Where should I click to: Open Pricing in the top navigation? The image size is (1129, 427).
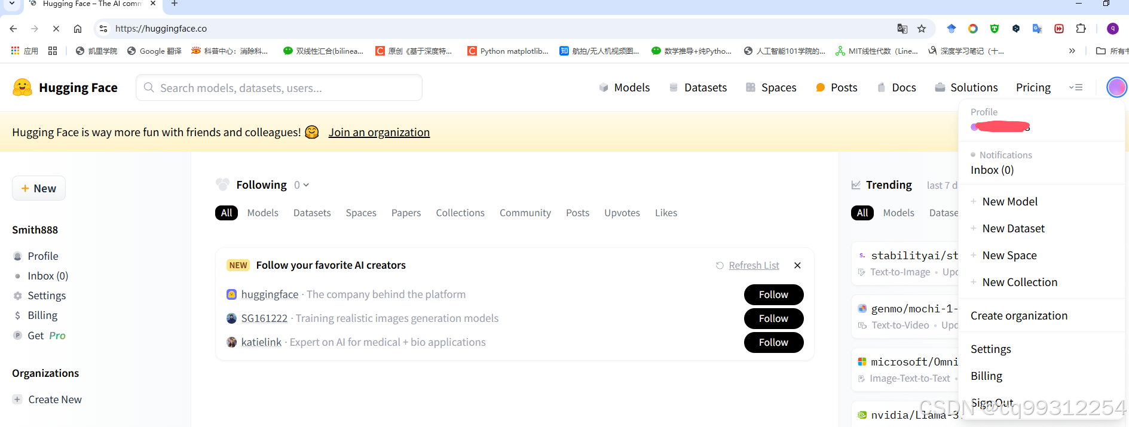click(1033, 87)
